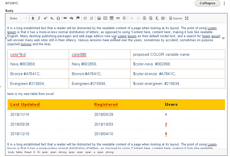Click the '2018/10/03' date cell
230x157 pixels.
pyautogui.click(x=127, y=124)
